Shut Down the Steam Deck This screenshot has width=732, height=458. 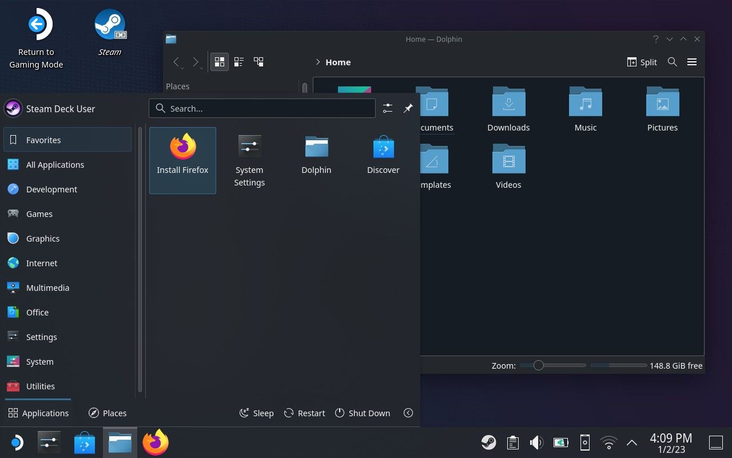(363, 413)
